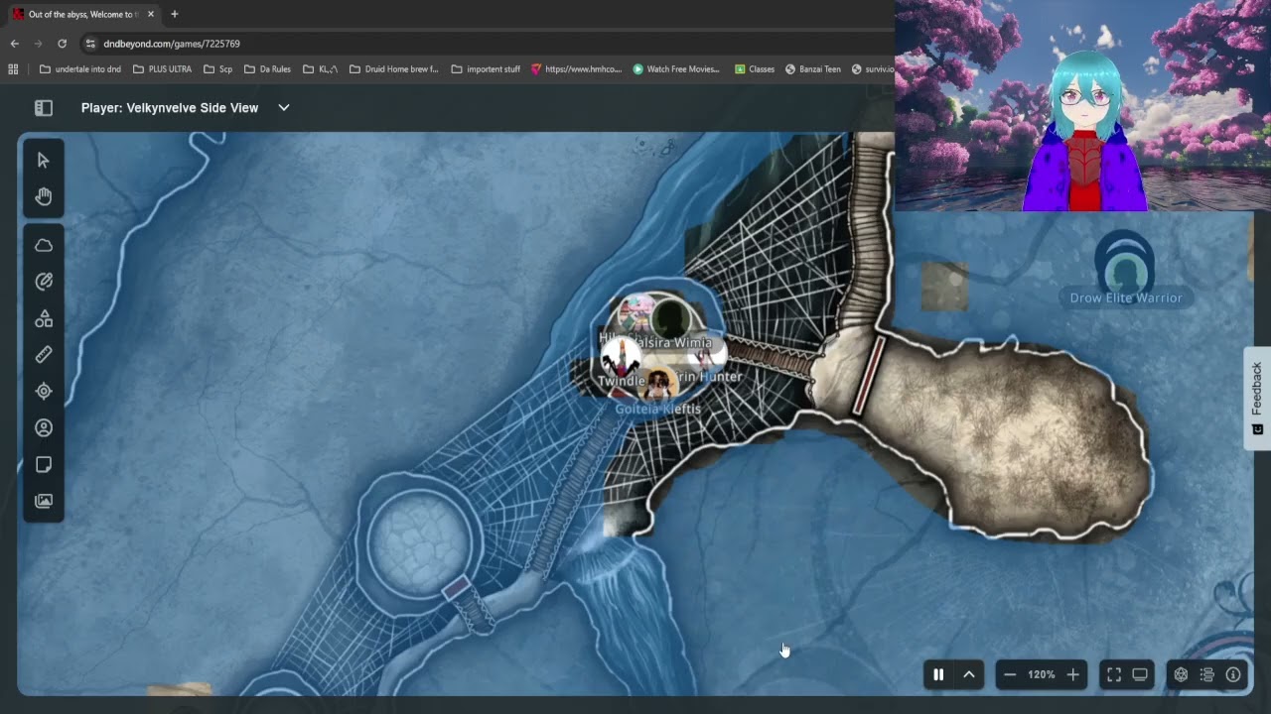Viewport: 1271px width, 714px height.
Task: Click the 120% zoom level value
Action: (x=1042, y=674)
